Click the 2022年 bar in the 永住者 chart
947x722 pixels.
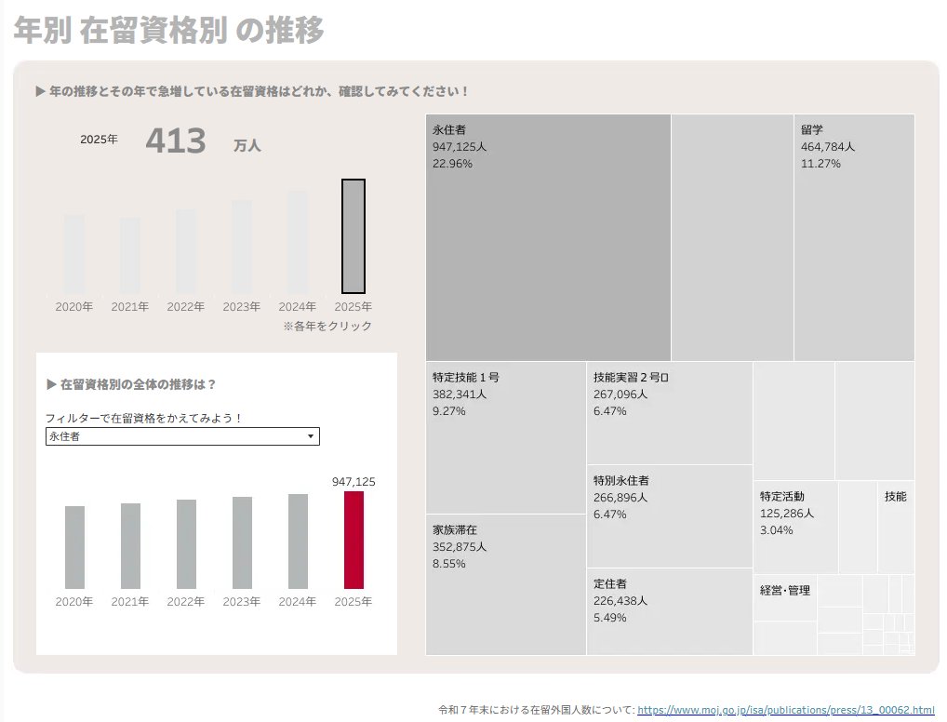(187, 543)
